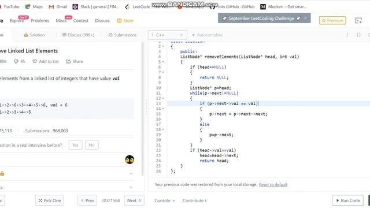This screenshot has height=208, width=370.
Task: Open the Join GitHub bookmark
Action: point(232,7)
